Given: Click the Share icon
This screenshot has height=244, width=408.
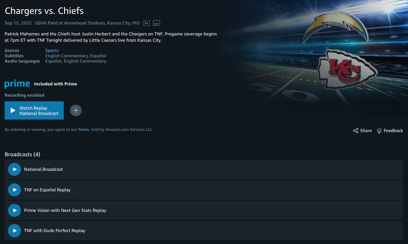Looking at the screenshot, I should point(355,130).
